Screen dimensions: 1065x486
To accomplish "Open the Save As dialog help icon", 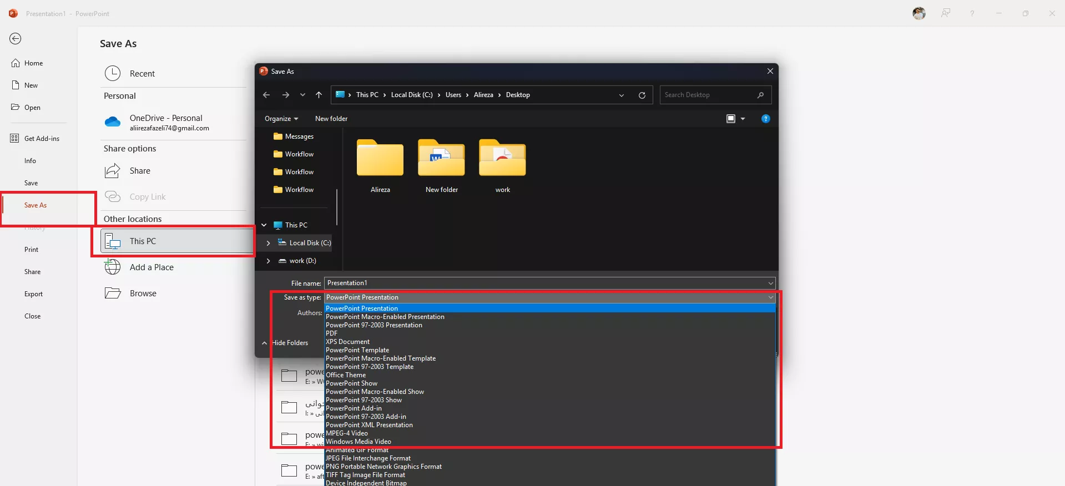I will tap(765, 119).
